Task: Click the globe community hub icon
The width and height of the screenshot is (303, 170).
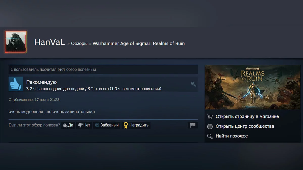Action: [x=210, y=126]
